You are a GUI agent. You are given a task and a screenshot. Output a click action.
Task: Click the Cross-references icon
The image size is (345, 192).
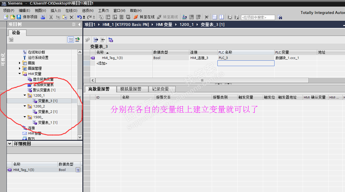[x=207, y=17]
